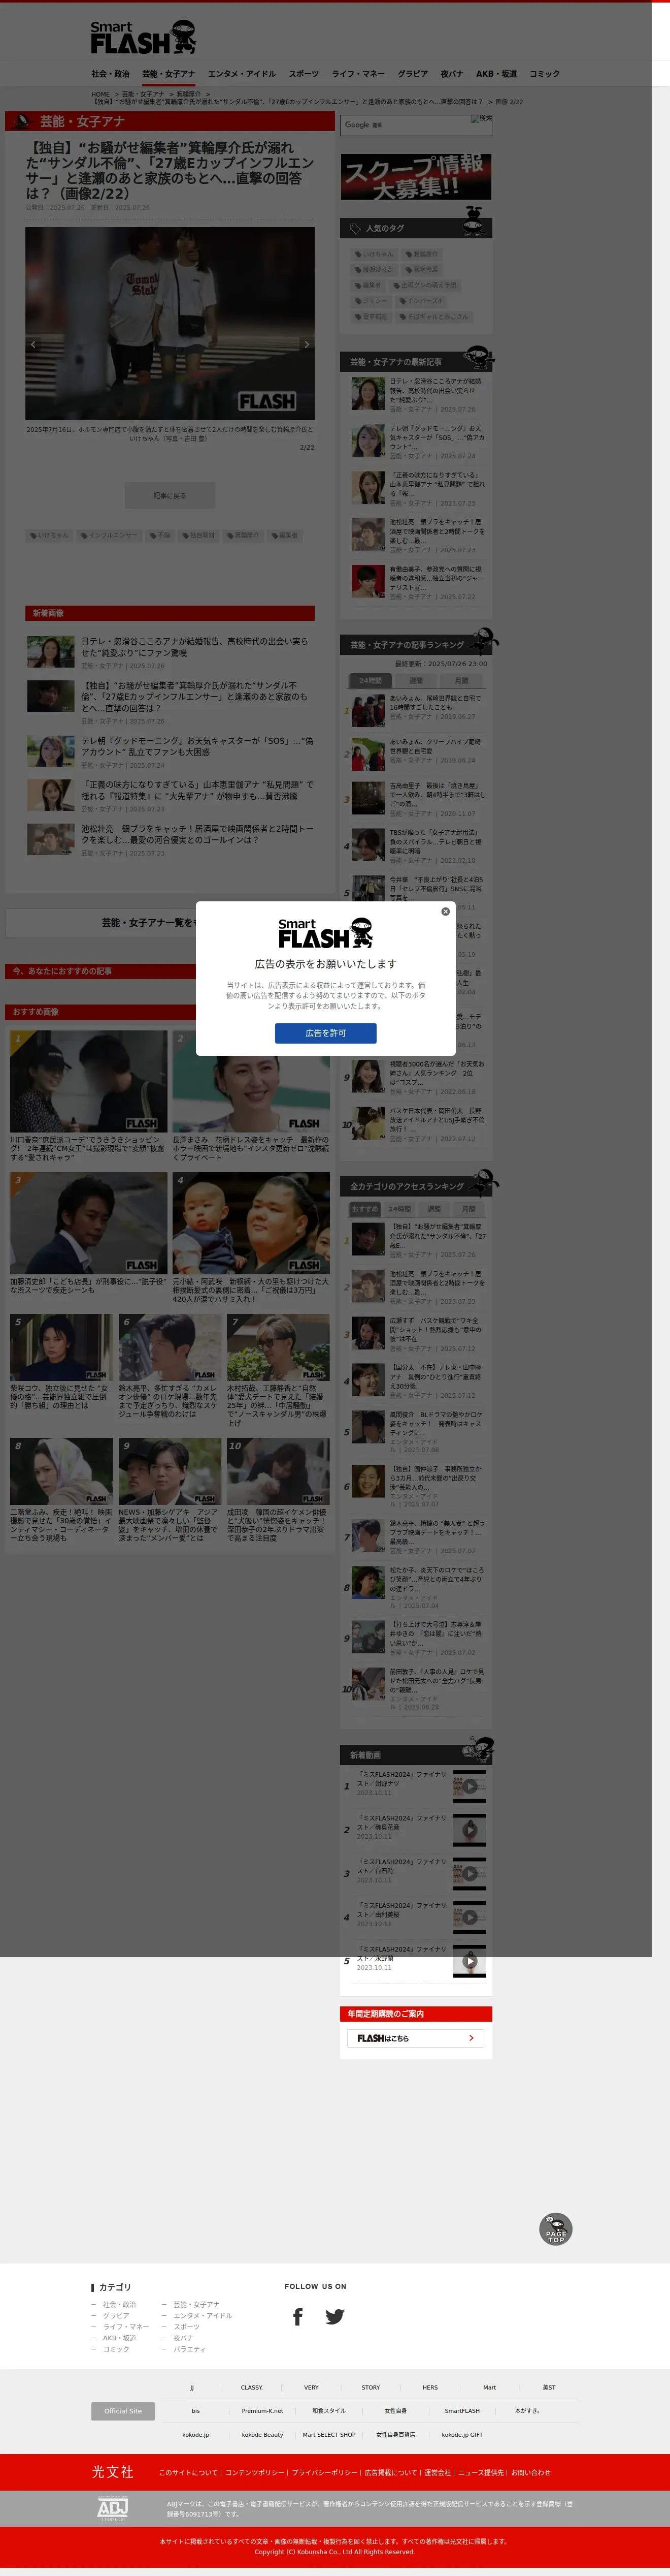
Task: Open Premium-K.net link in footer
Action: point(262,2411)
